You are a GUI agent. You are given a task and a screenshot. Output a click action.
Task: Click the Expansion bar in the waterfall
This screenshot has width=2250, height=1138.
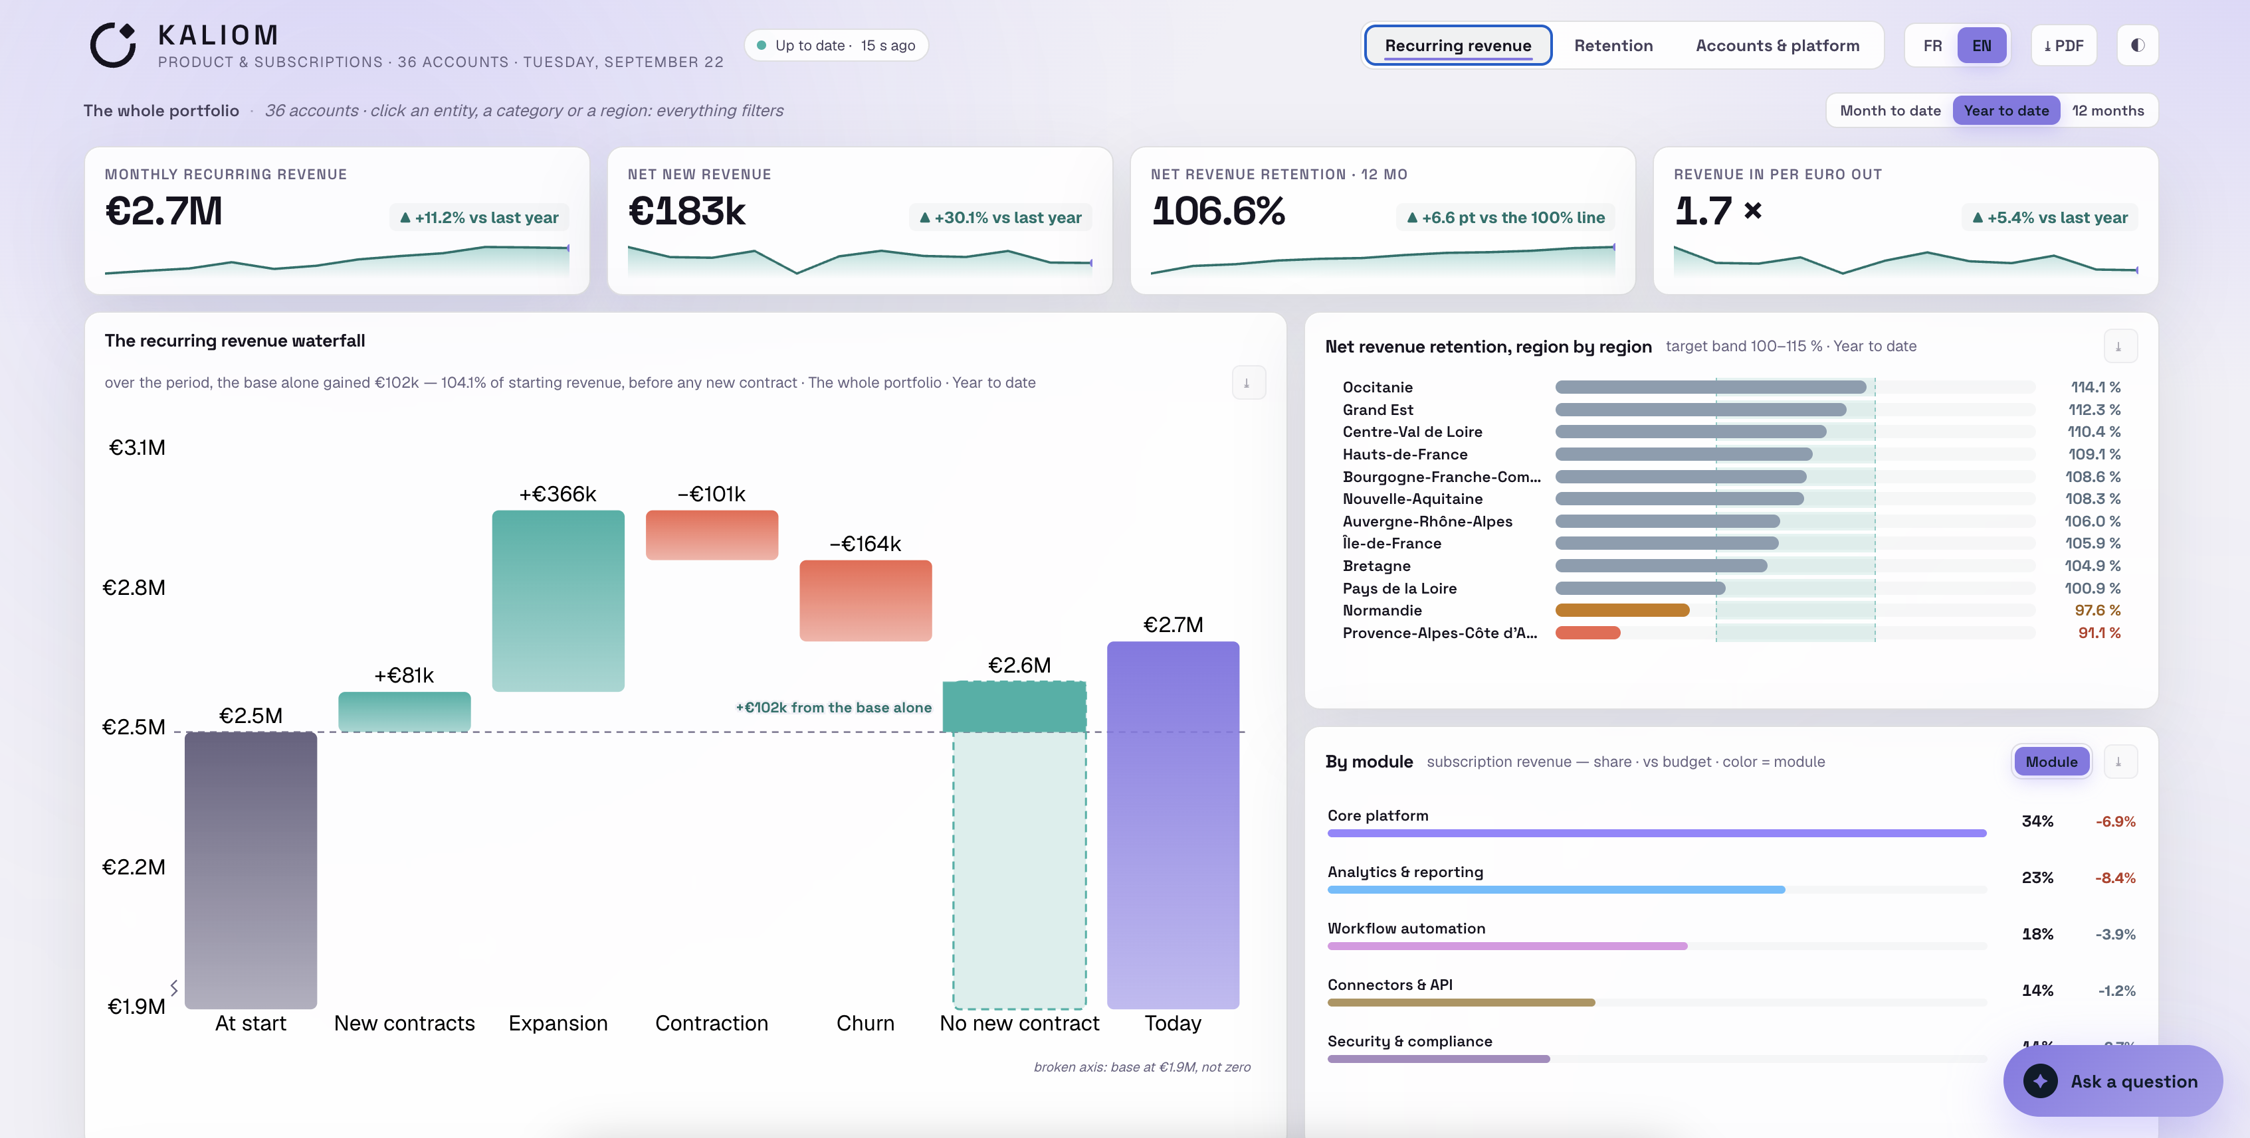558,600
